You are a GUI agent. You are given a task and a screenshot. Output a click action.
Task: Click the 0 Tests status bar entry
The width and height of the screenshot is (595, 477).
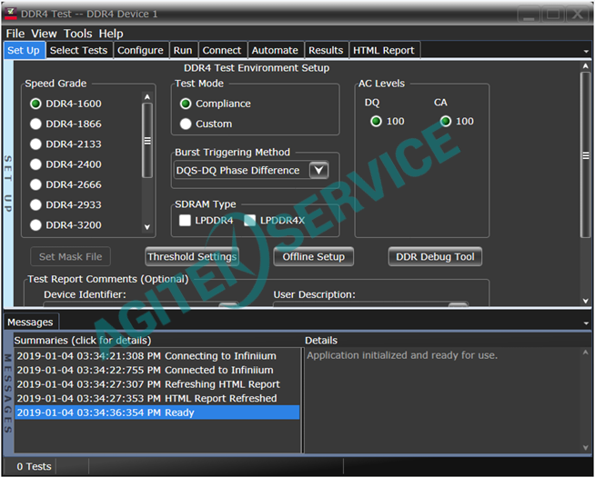(35, 466)
